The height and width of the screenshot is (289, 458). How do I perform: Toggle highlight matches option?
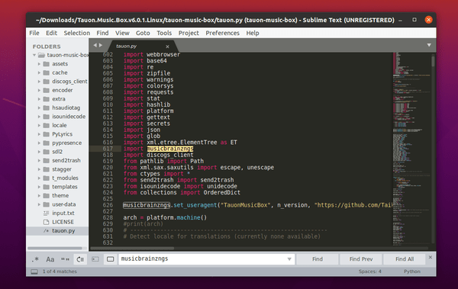(x=110, y=259)
